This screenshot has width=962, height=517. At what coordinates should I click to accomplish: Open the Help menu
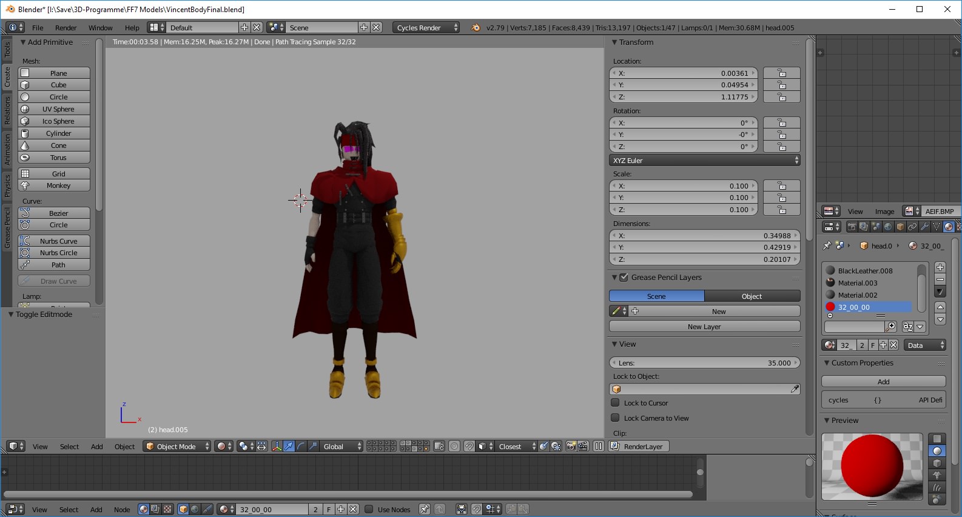[132, 28]
